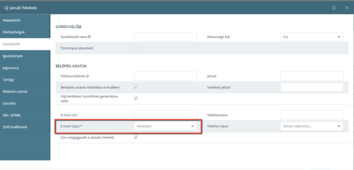Switch to the Tanügy tab
The height and width of the screenshot is (170, 354).
point(25,80)
